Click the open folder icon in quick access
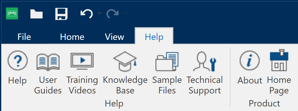 36,13
